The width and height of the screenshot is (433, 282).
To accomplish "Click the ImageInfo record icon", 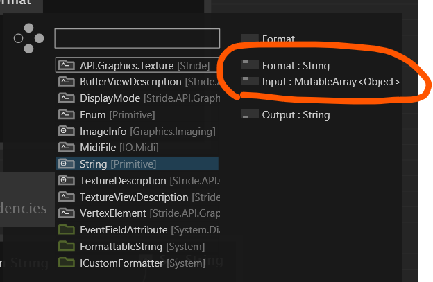I will (x=67, y=131).
